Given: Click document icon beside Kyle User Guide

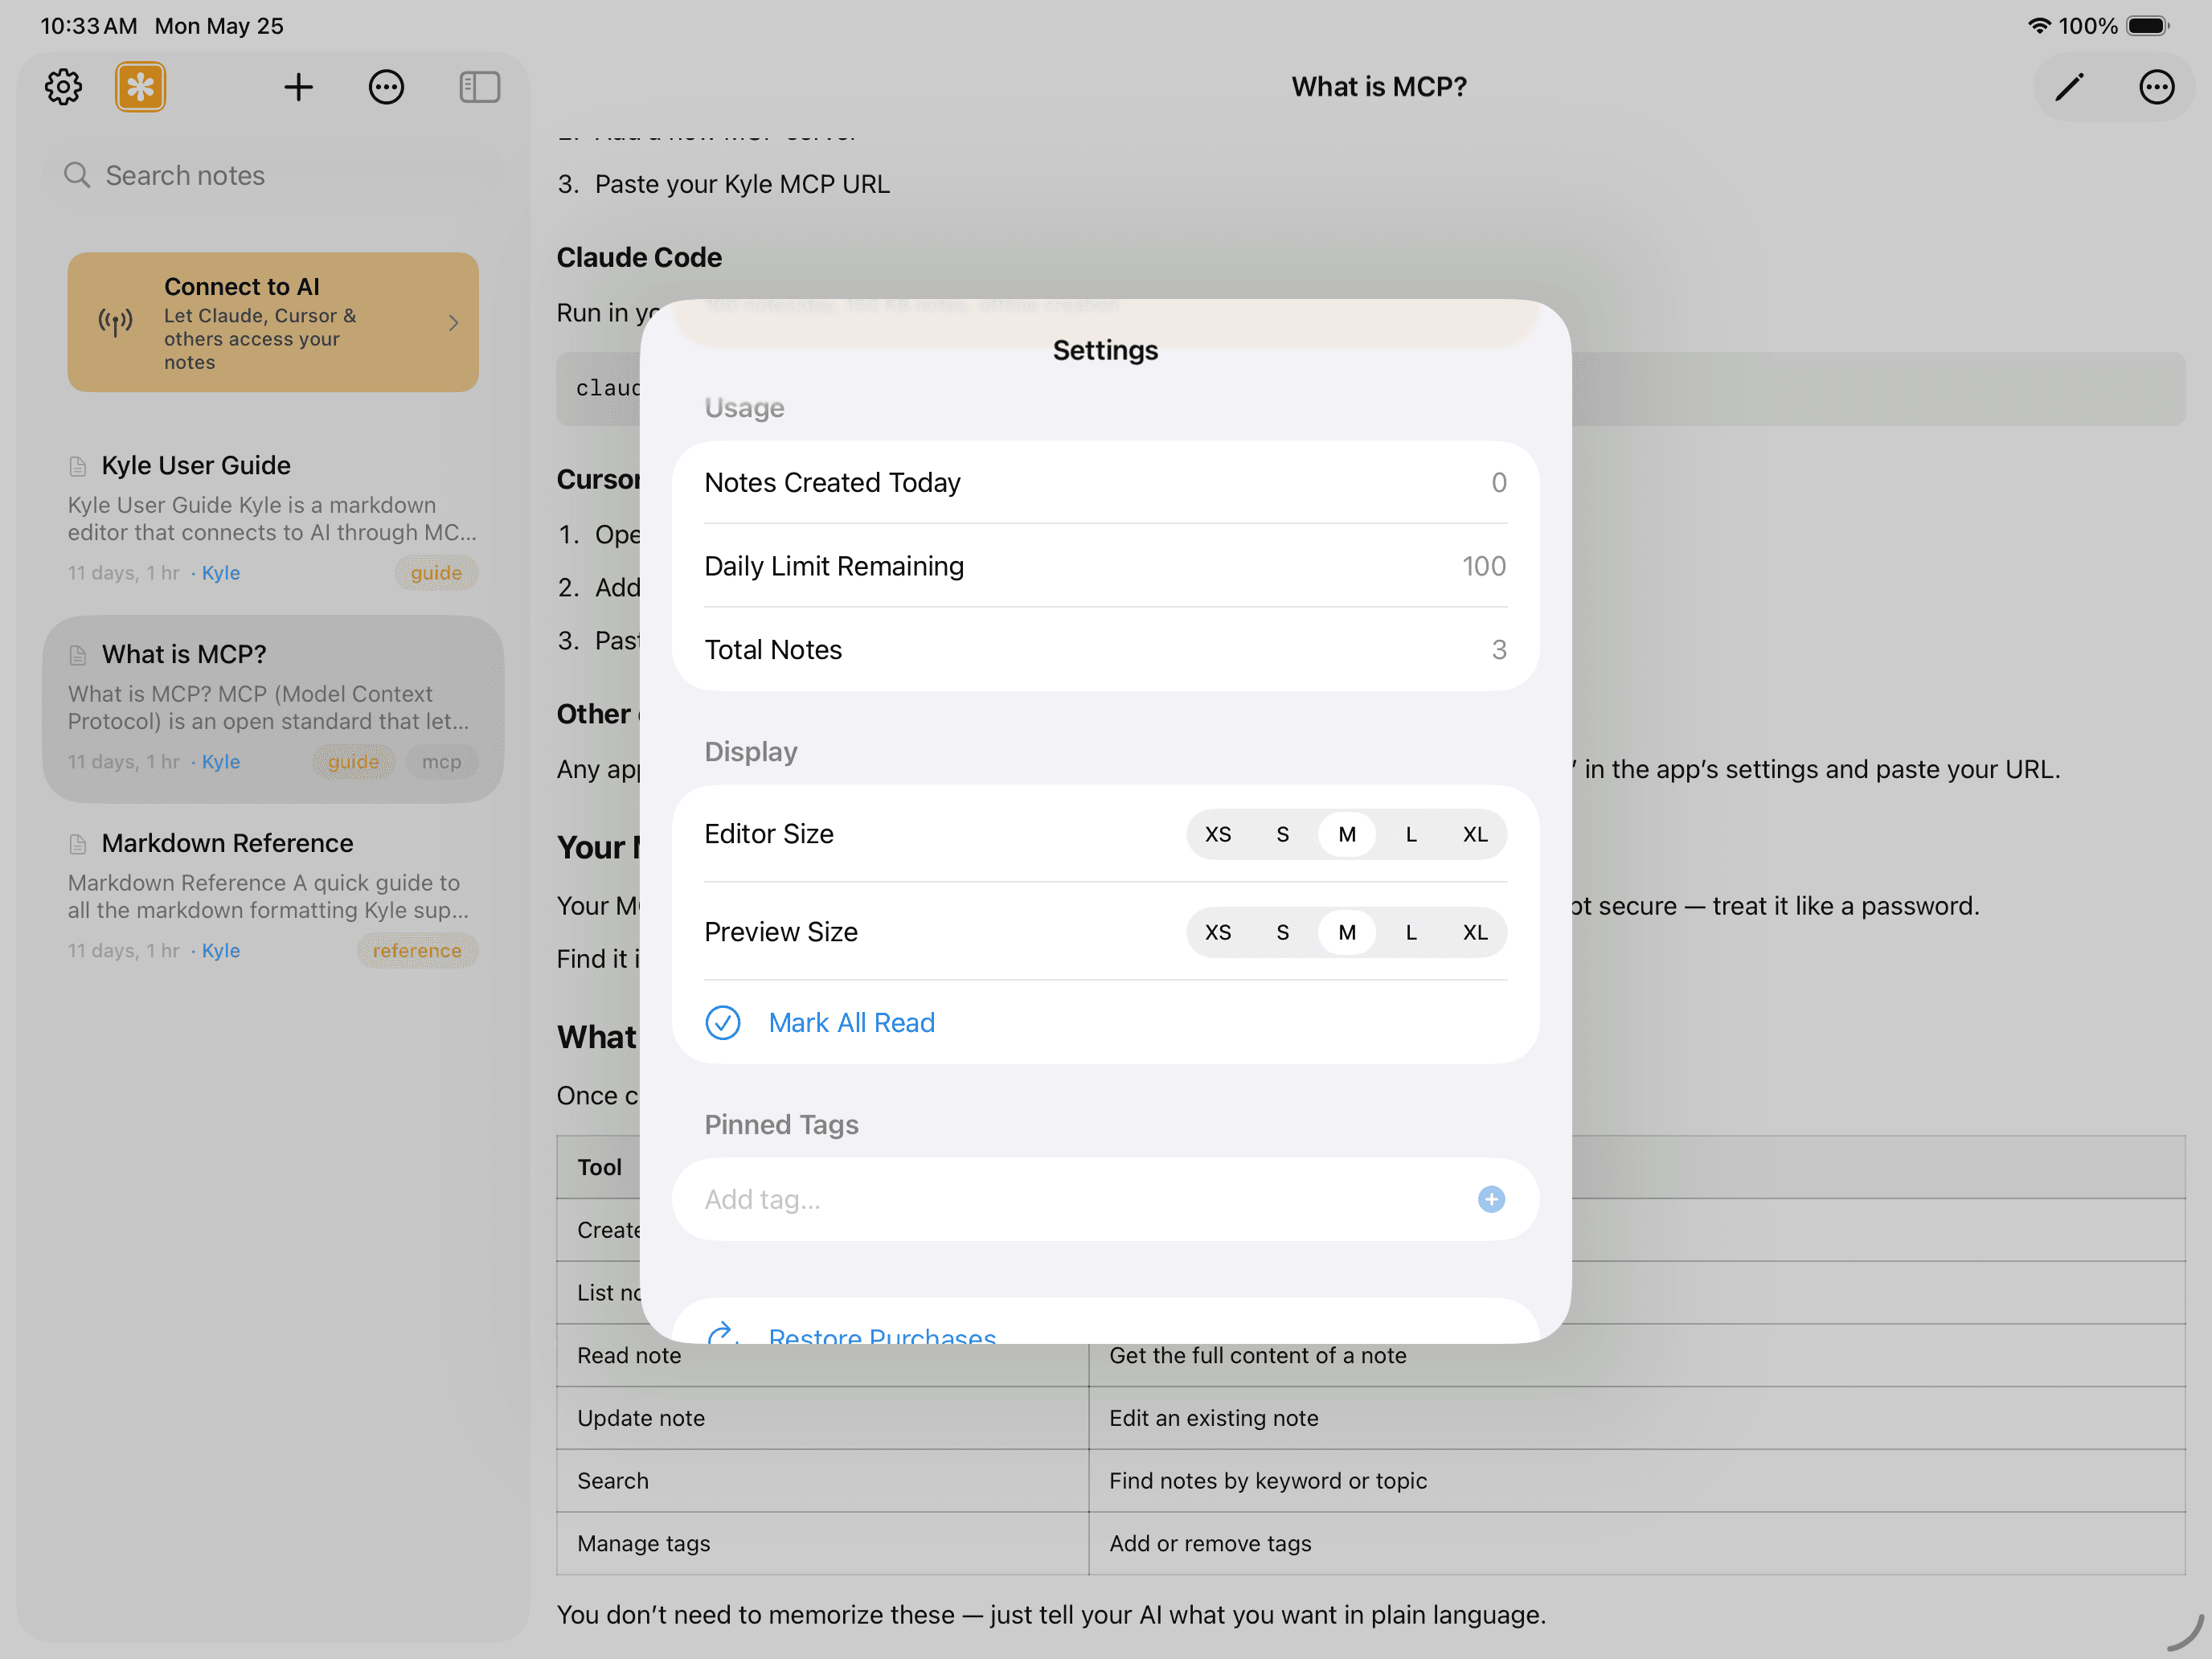Looking at the screenshot, I should coord(78,466).
